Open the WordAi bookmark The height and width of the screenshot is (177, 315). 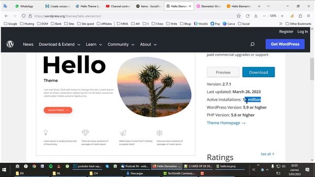pyautogui.click(x=201, y=24)
